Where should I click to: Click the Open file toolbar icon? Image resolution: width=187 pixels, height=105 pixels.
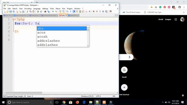7,12
